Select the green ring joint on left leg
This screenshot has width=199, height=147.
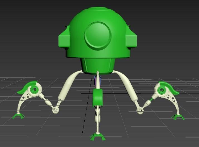click(35, 90)
